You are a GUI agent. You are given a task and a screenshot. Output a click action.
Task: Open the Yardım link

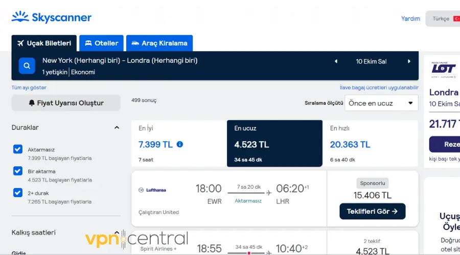click(410, 19)
